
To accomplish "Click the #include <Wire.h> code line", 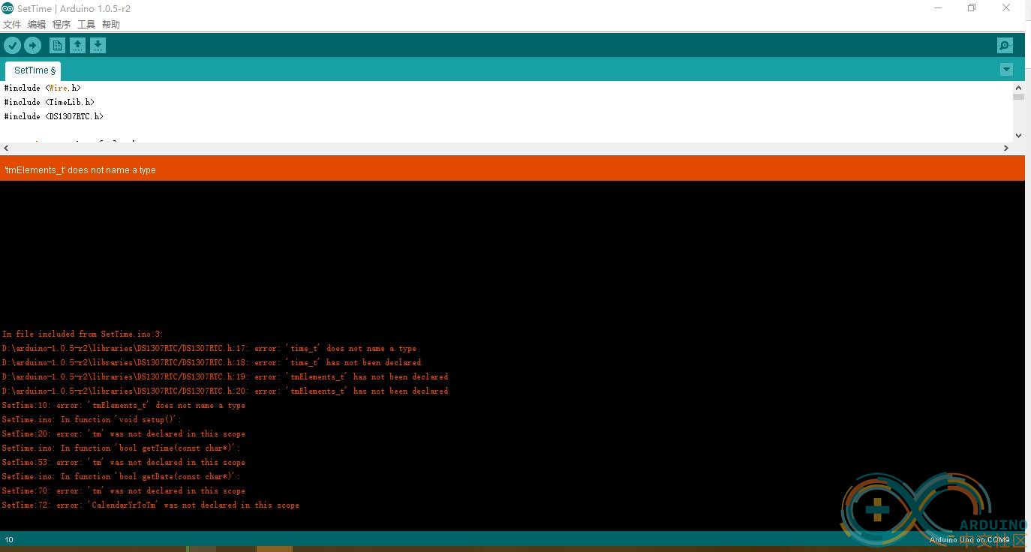I will click(42, 88).
